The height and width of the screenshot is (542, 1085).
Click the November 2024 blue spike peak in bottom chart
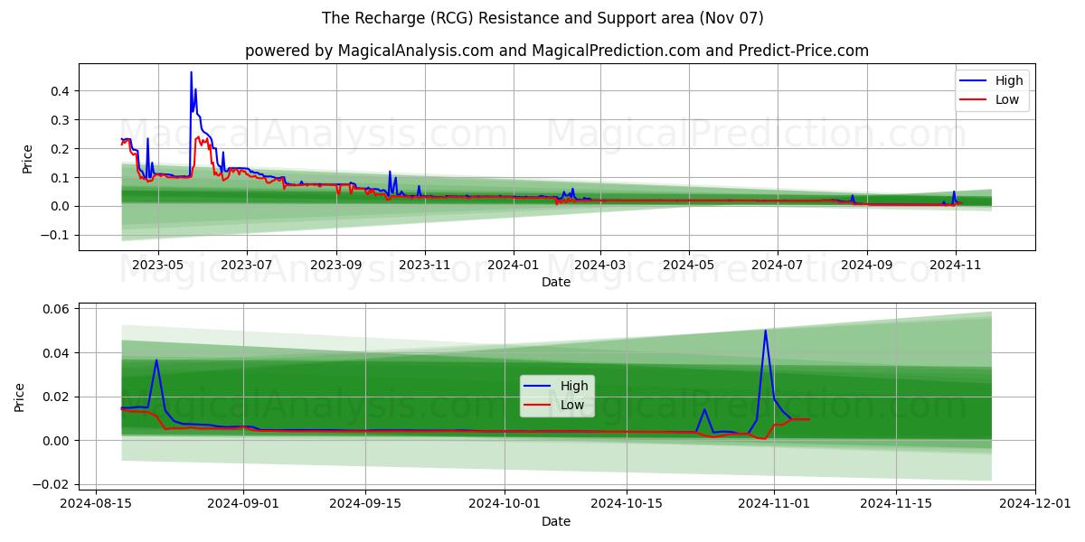point(766,331)
